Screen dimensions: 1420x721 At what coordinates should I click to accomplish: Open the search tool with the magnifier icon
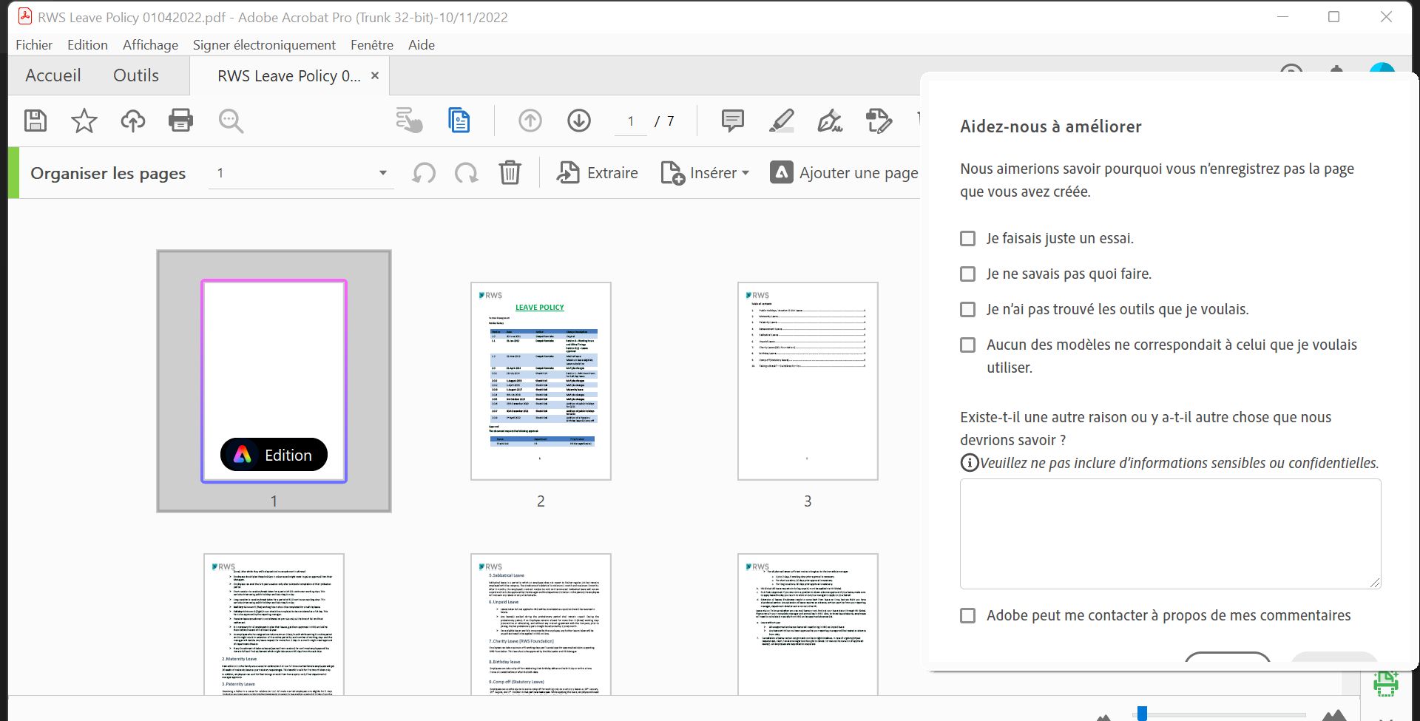230,121
